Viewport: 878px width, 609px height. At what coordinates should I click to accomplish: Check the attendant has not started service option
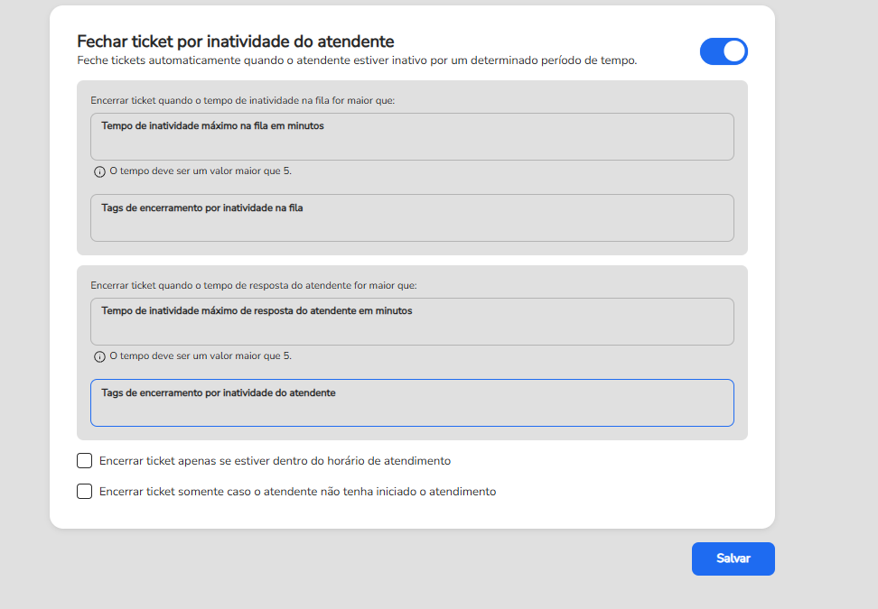pos(85,492)
